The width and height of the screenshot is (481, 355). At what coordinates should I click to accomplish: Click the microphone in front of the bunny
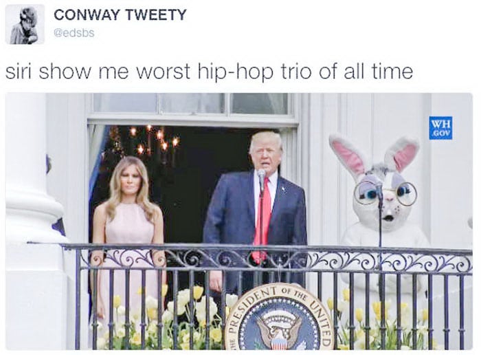tap(379, 190)
